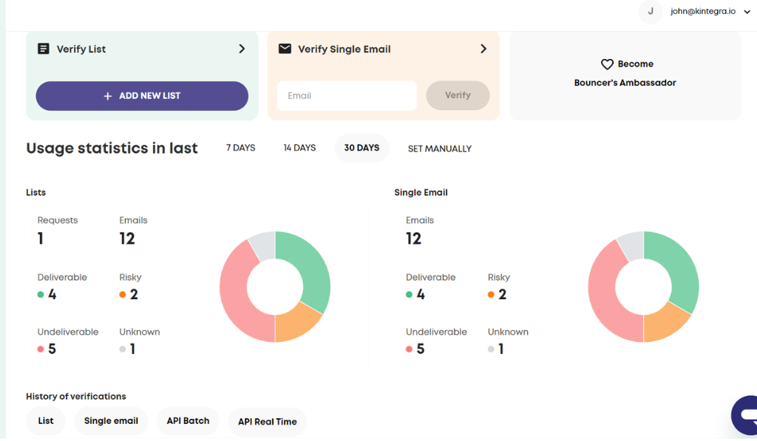Open Verify List via its chevron arrow
The width and height of the screenshot is (757, 441).
click(242, 49)
